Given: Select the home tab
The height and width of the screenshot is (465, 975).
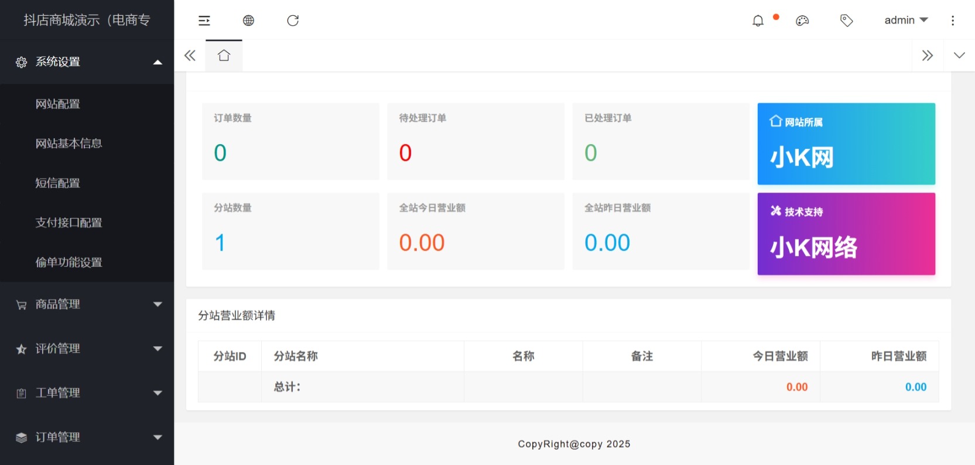Looking at the screenshot, I should pos(224,56).
